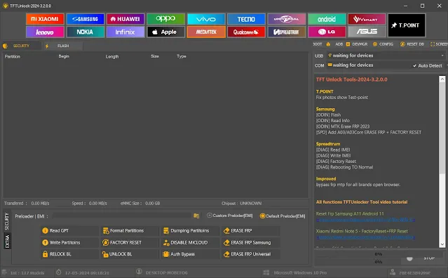Open the Infinix brand module
Image resolution: width=448 pixels, height=278 pixels.
coord(125,32)
